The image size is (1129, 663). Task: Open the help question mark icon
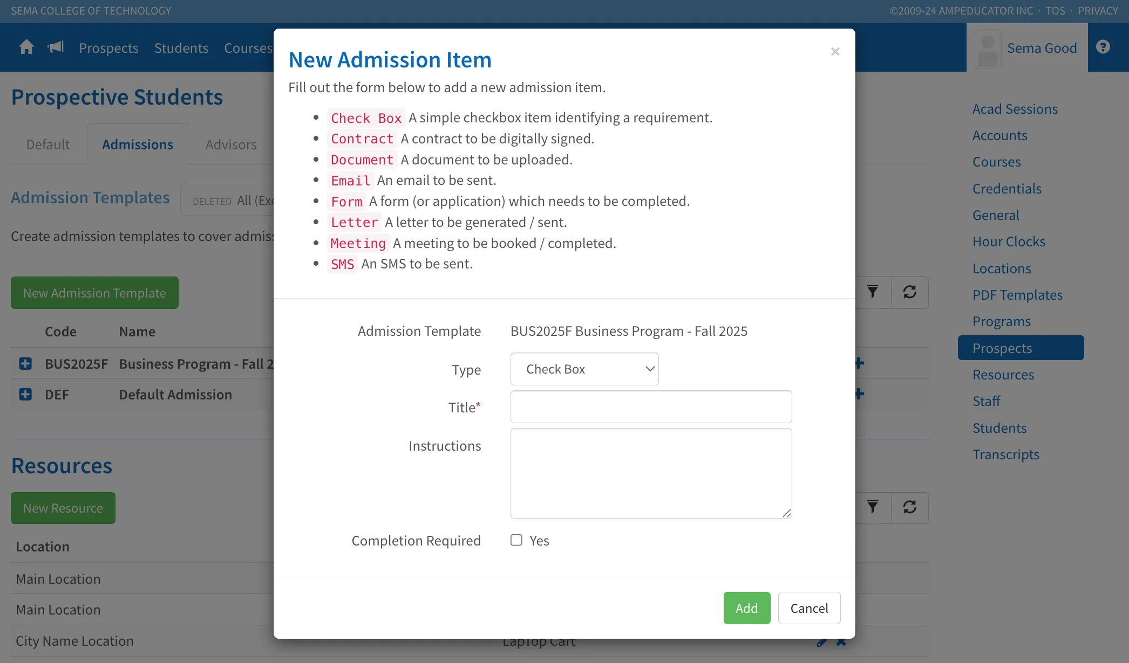coord(1103,47)
